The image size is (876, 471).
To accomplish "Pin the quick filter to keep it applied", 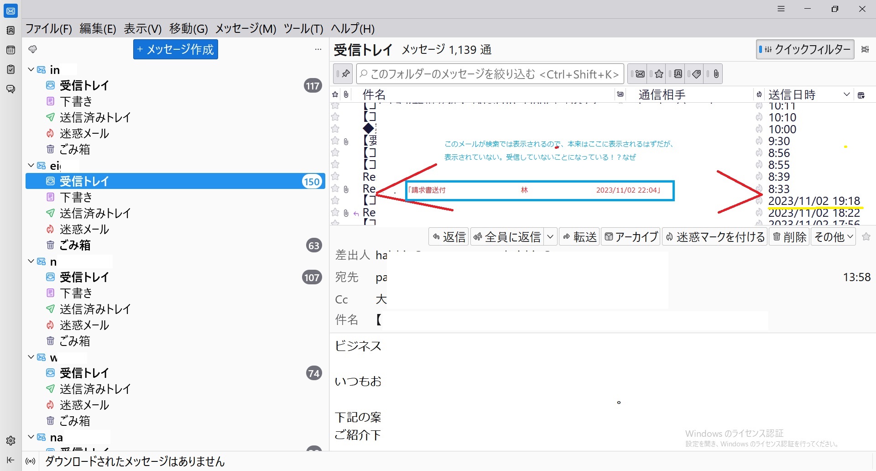I will pyautogui.click(x=343, y=74).
